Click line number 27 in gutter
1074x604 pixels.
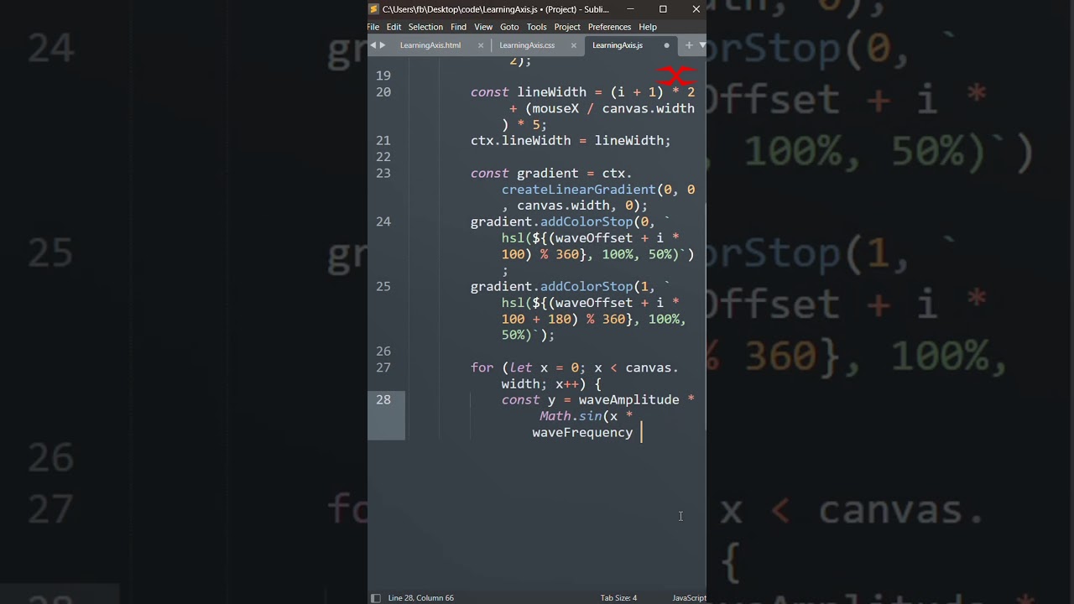pyautogui.click(x=383, y=367)
